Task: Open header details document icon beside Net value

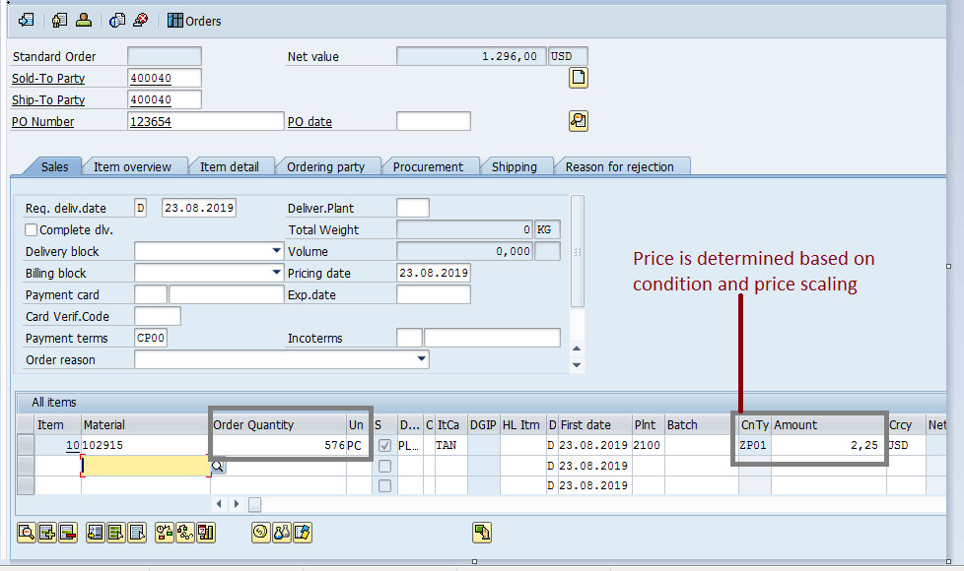Action: (x=579, y=79)
